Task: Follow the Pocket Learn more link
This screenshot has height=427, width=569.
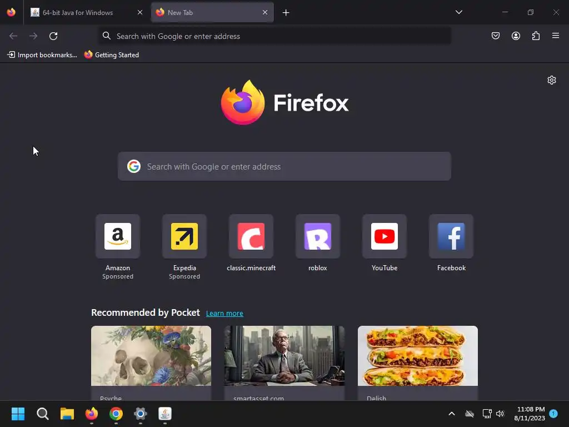Action: point(224,313)
